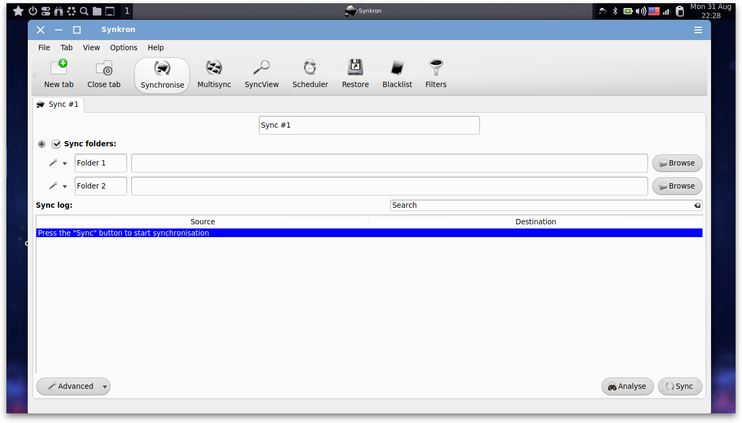Click the Mon 31 Aug clock
Viewport: 742px width, 423px height.
point(711,11)
